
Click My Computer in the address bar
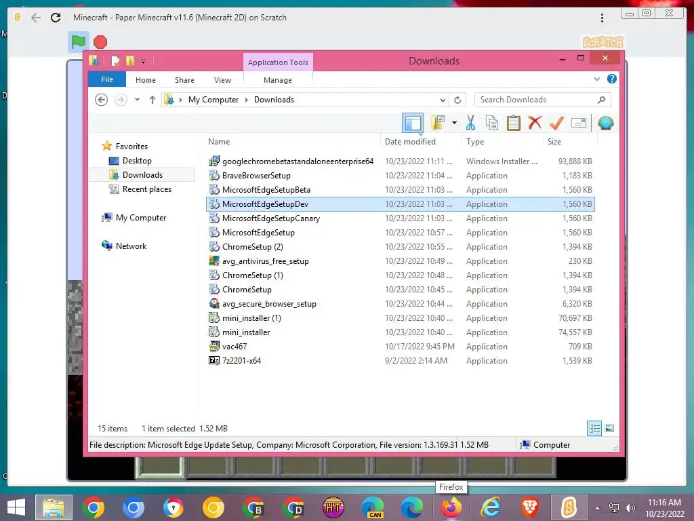213,100
